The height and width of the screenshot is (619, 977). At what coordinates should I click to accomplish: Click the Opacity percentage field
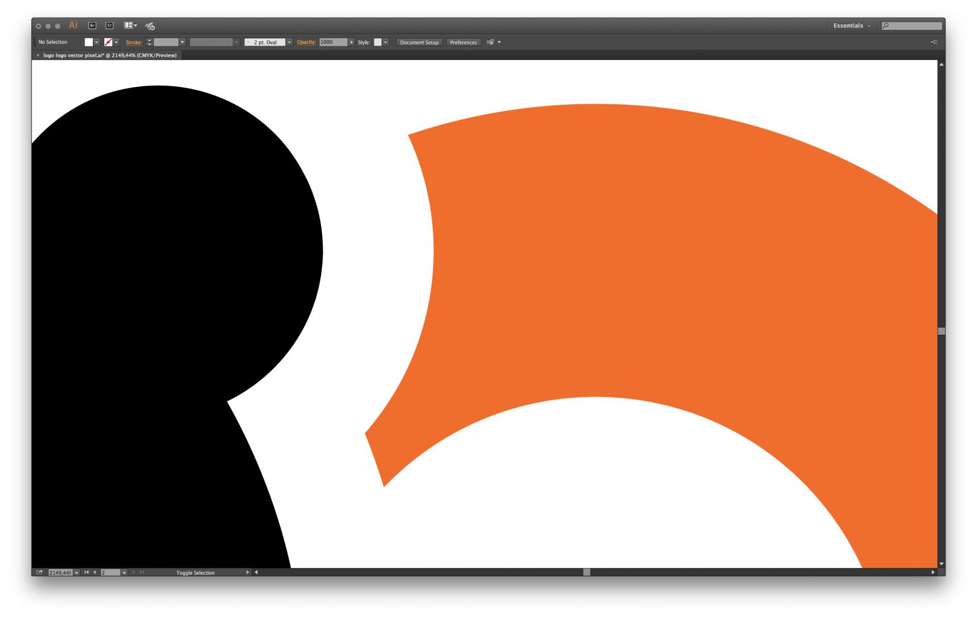point(333,42)
